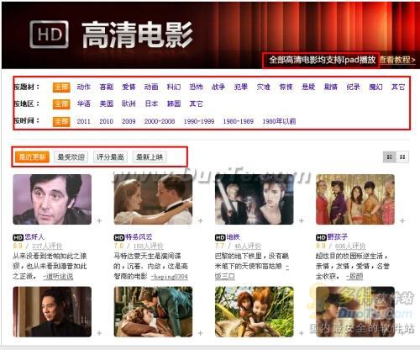
Task: Select the 全部 filter in 按题材 row
Action: [61, 87]
